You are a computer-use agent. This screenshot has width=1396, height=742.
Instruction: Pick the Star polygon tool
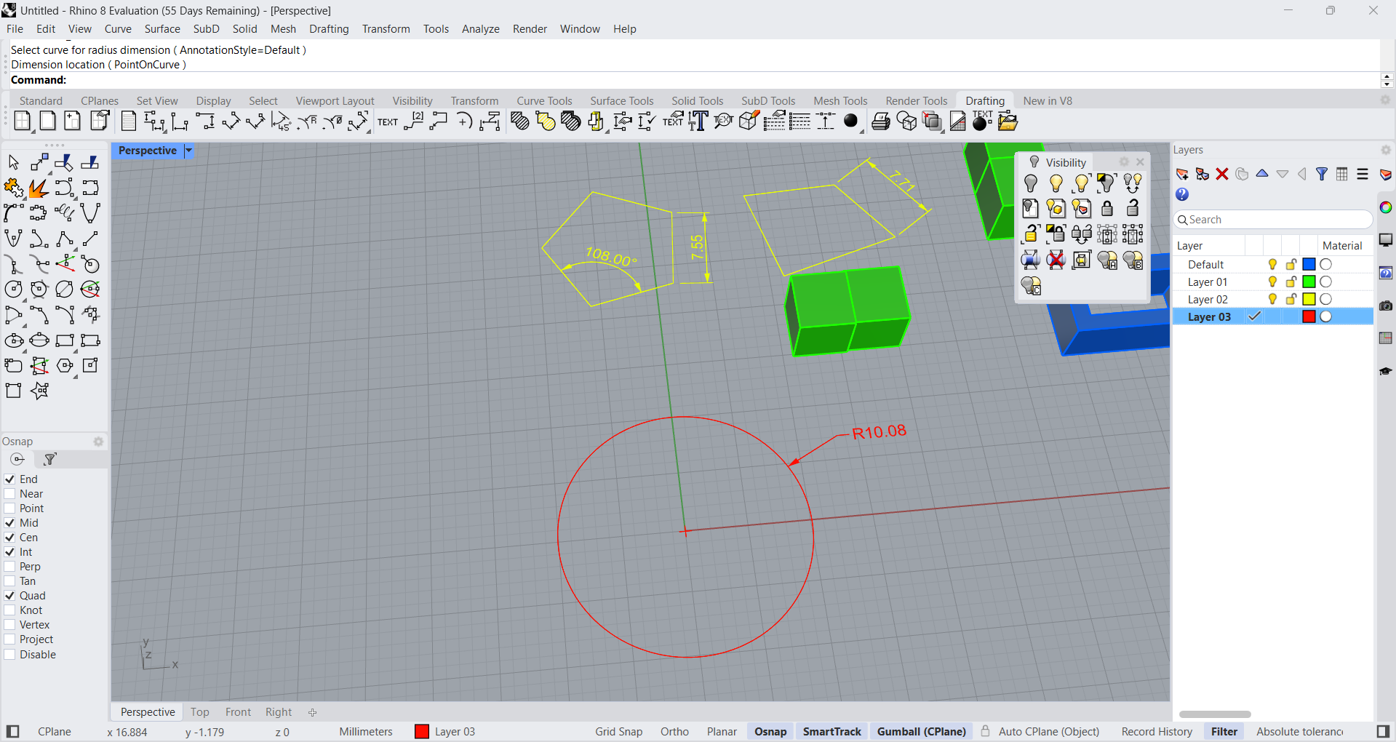[x=39, y=391]
